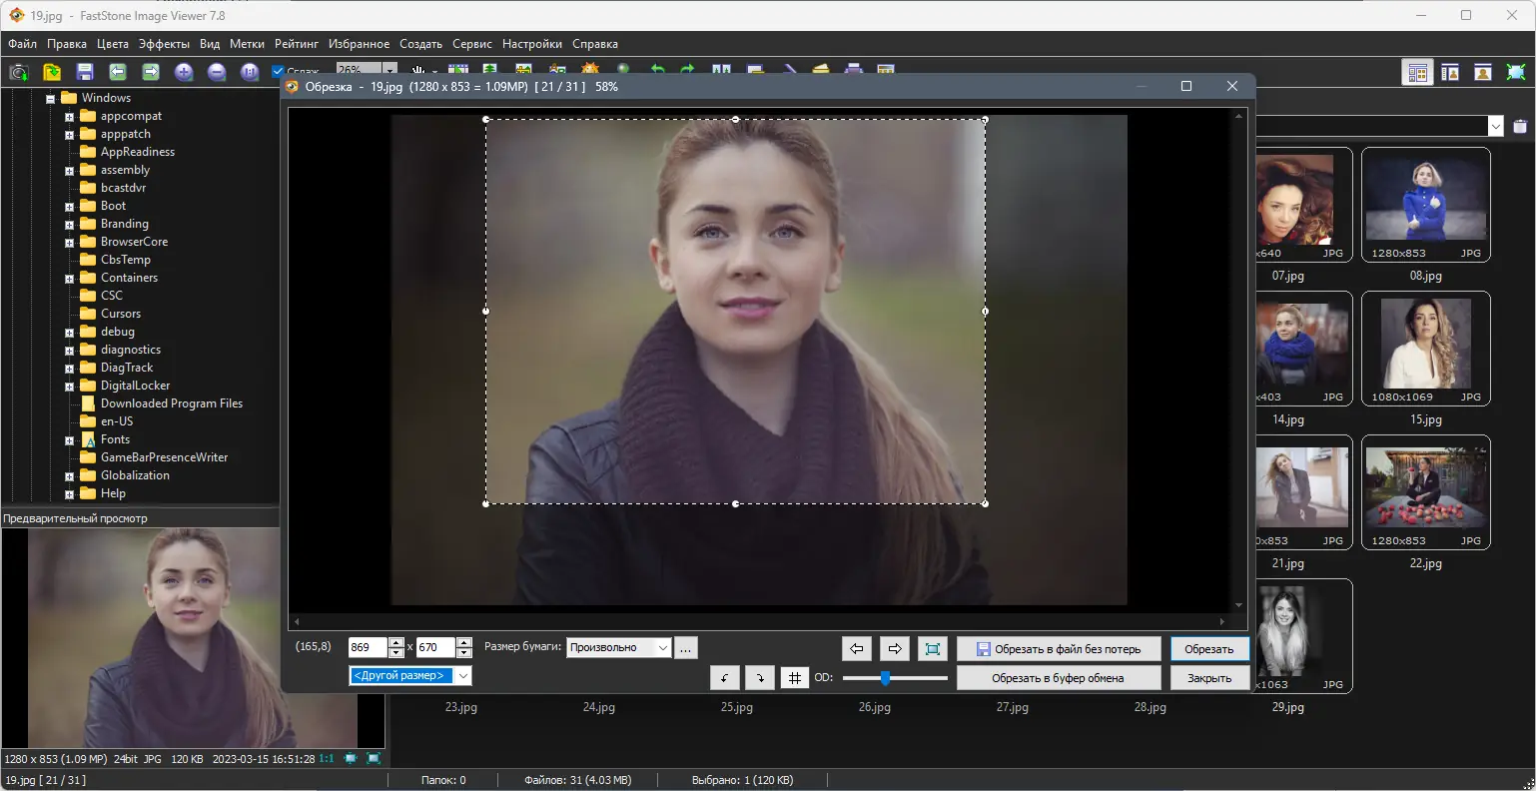Image resolution: width=1536 pixels, height=791 pixels.
Task: Expand the Fonts folder in the tree
Action: [69, 440]
